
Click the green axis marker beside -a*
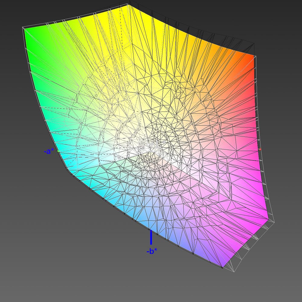click(x=58, y=151)
